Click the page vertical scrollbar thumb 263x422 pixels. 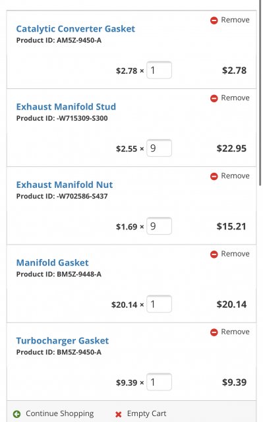point(260,93)
